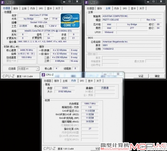Open the 主板 tab in the processor window
Image resolution: width=167 pixels, height=151 pixels.
(x=24, y=8)
